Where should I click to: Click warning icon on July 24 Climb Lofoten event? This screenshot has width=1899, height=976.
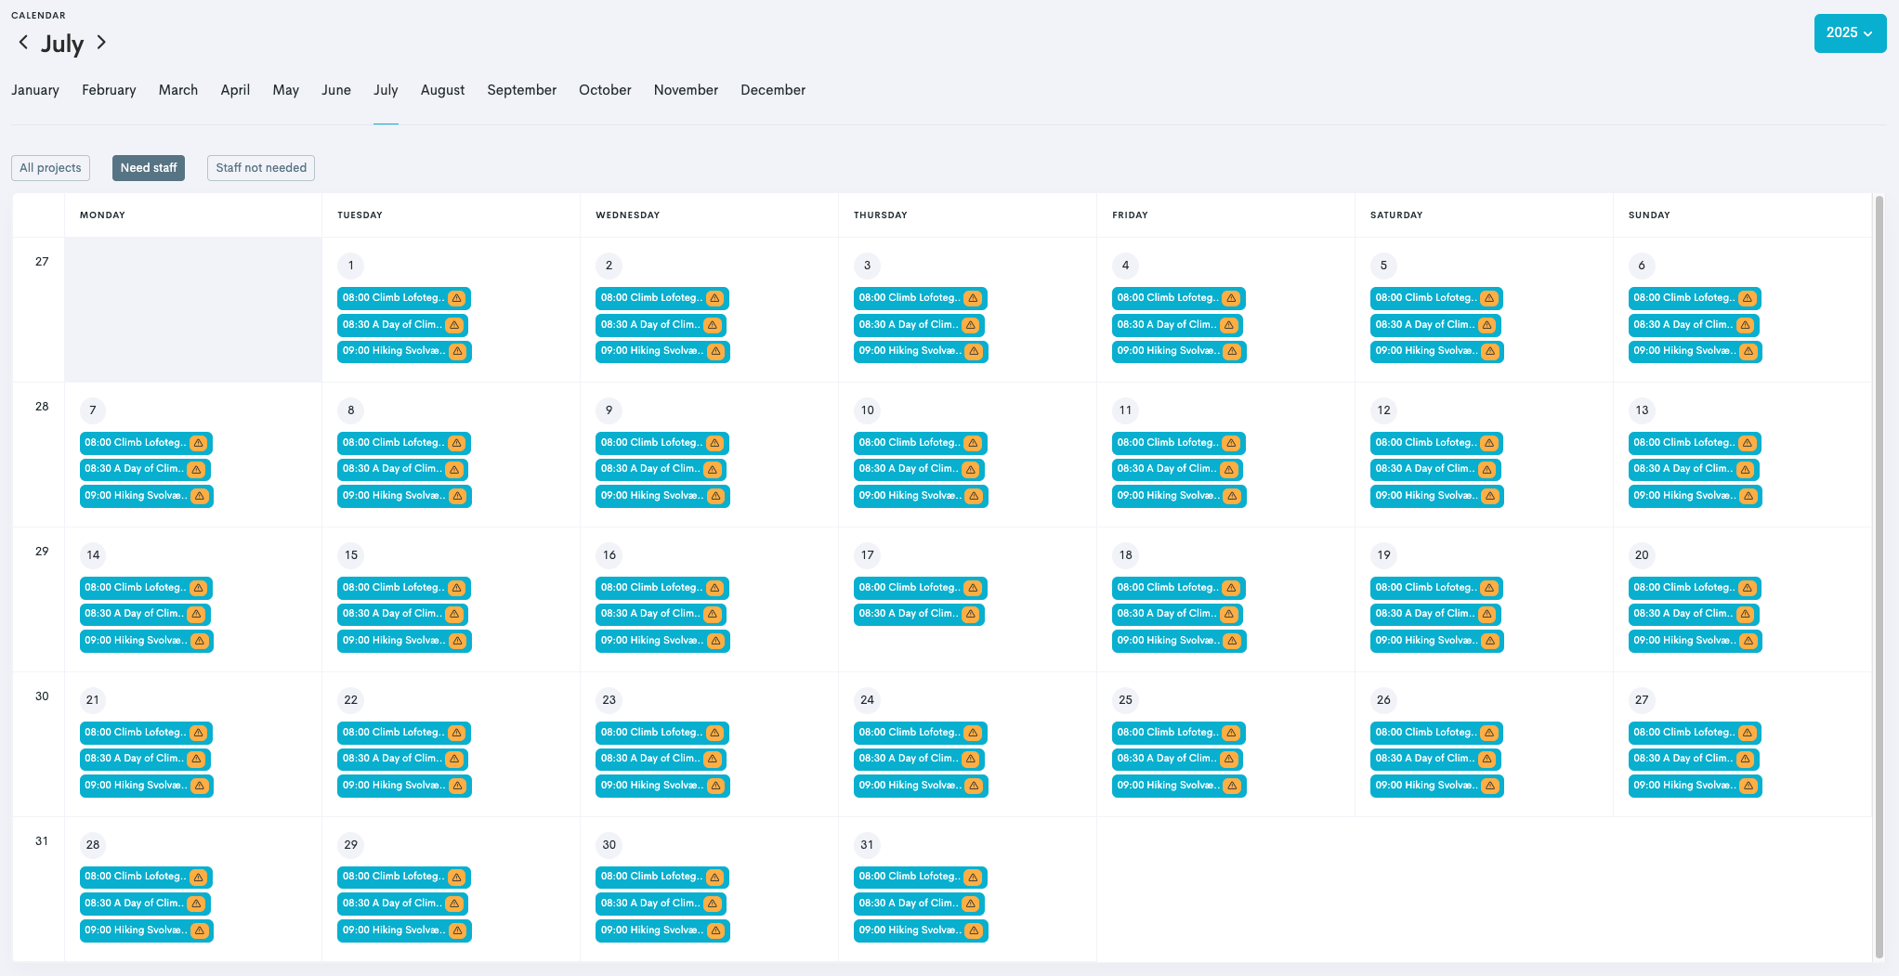tap(973, 733)
